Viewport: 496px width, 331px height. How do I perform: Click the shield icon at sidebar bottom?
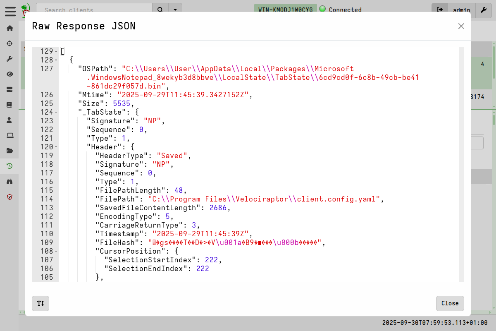coord(10,197)
